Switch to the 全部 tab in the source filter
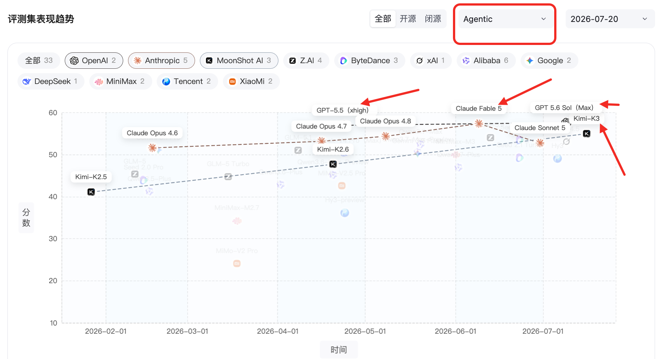This screenshot has height=359, width=661. coord(383,19)
